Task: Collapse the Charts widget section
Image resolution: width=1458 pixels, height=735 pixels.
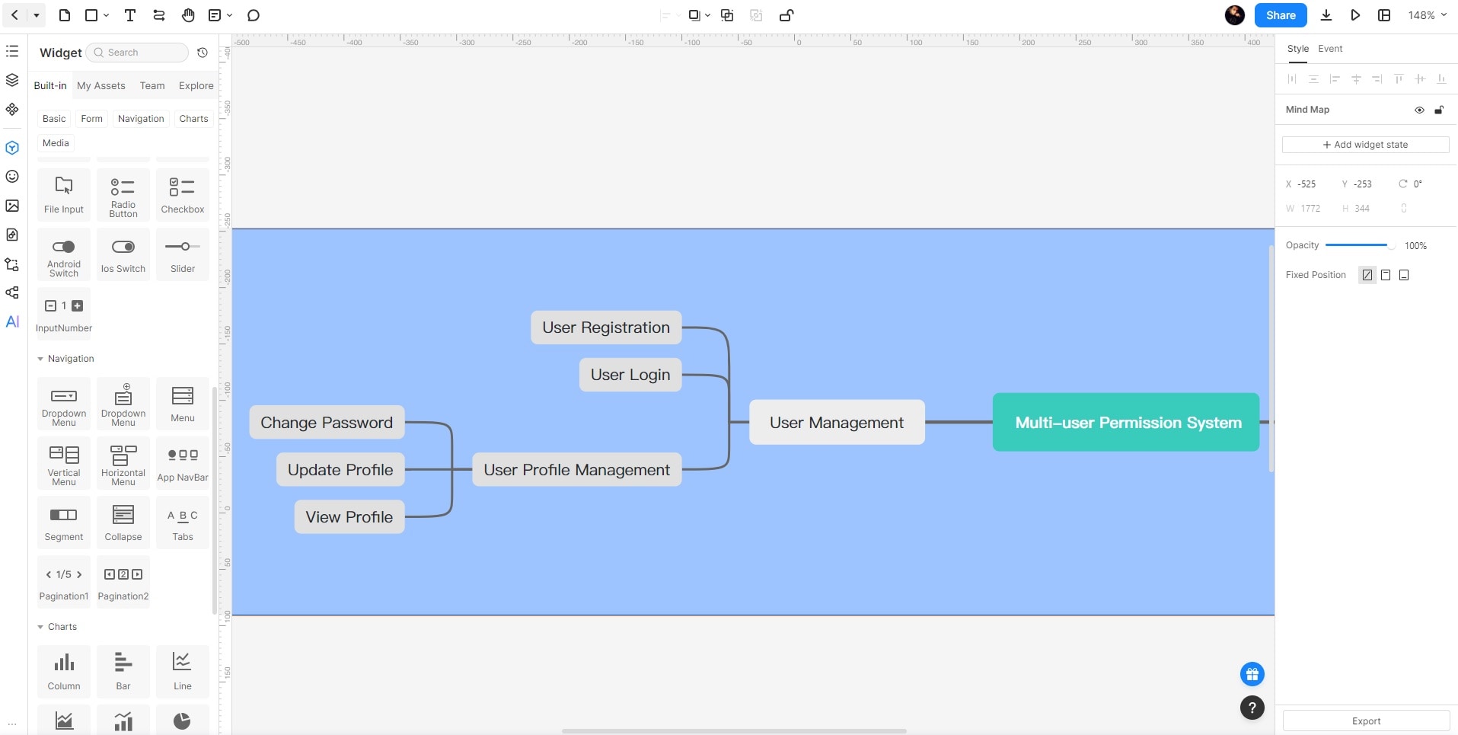Action: click(x=40, y=627)
